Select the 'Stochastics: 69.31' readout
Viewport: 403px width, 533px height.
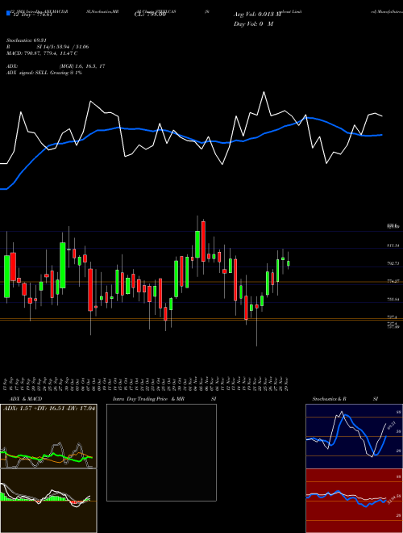[26, 40]
